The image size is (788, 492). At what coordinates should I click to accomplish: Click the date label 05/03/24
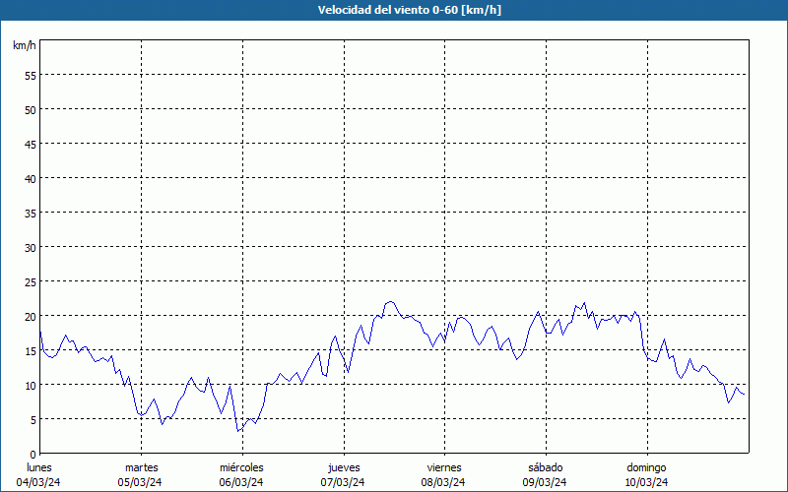tap(140, 482)
